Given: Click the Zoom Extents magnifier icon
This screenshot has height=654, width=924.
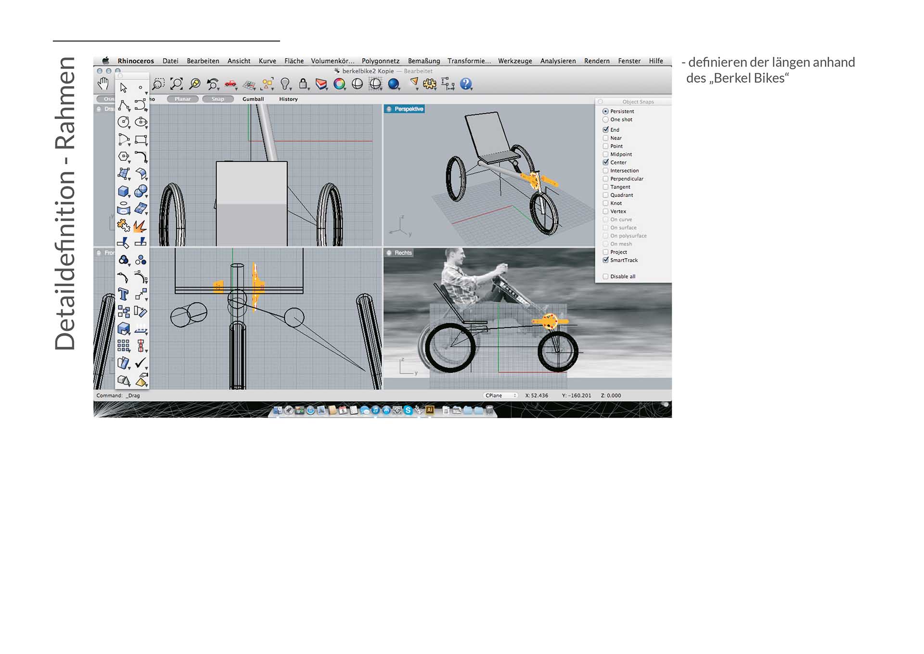Looking at the screenshot, I should (177, 84).
